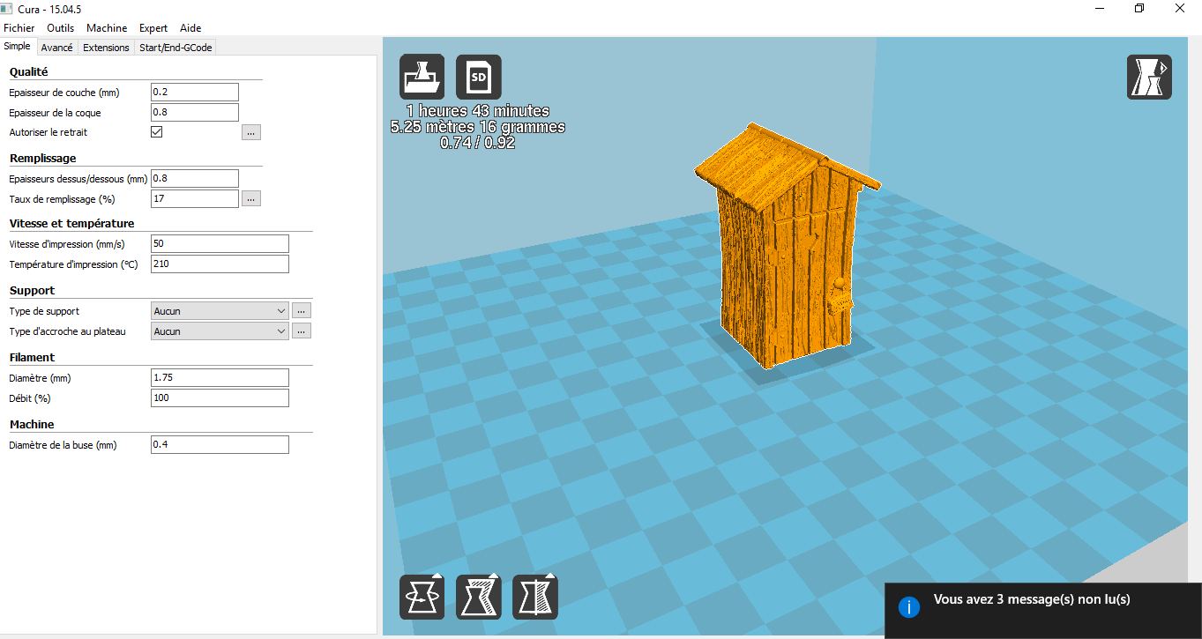
Task: Click the Epaisseurs dessus/dessous input field
Action: click(x=195, y=178)
